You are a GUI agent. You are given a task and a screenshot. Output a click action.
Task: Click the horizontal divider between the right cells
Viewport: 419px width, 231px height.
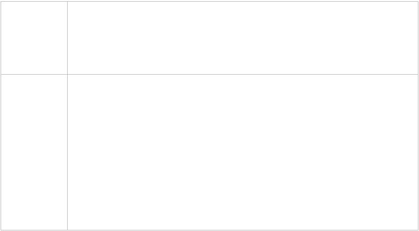243,74
